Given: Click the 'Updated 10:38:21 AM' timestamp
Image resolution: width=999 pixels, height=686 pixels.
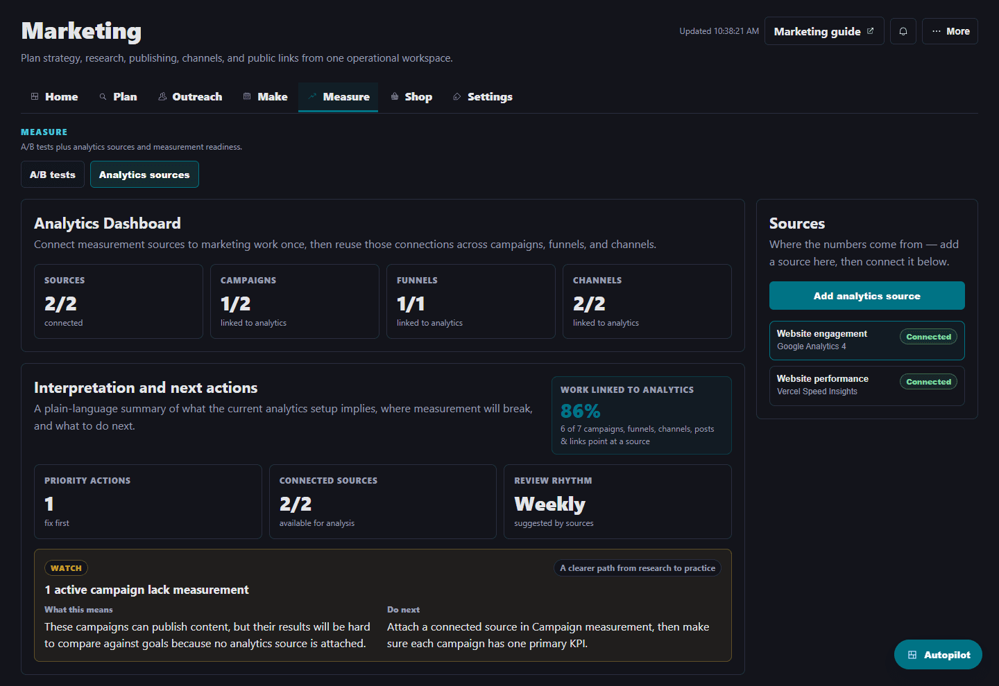Looking at the screenshot, I should point(719,31).
